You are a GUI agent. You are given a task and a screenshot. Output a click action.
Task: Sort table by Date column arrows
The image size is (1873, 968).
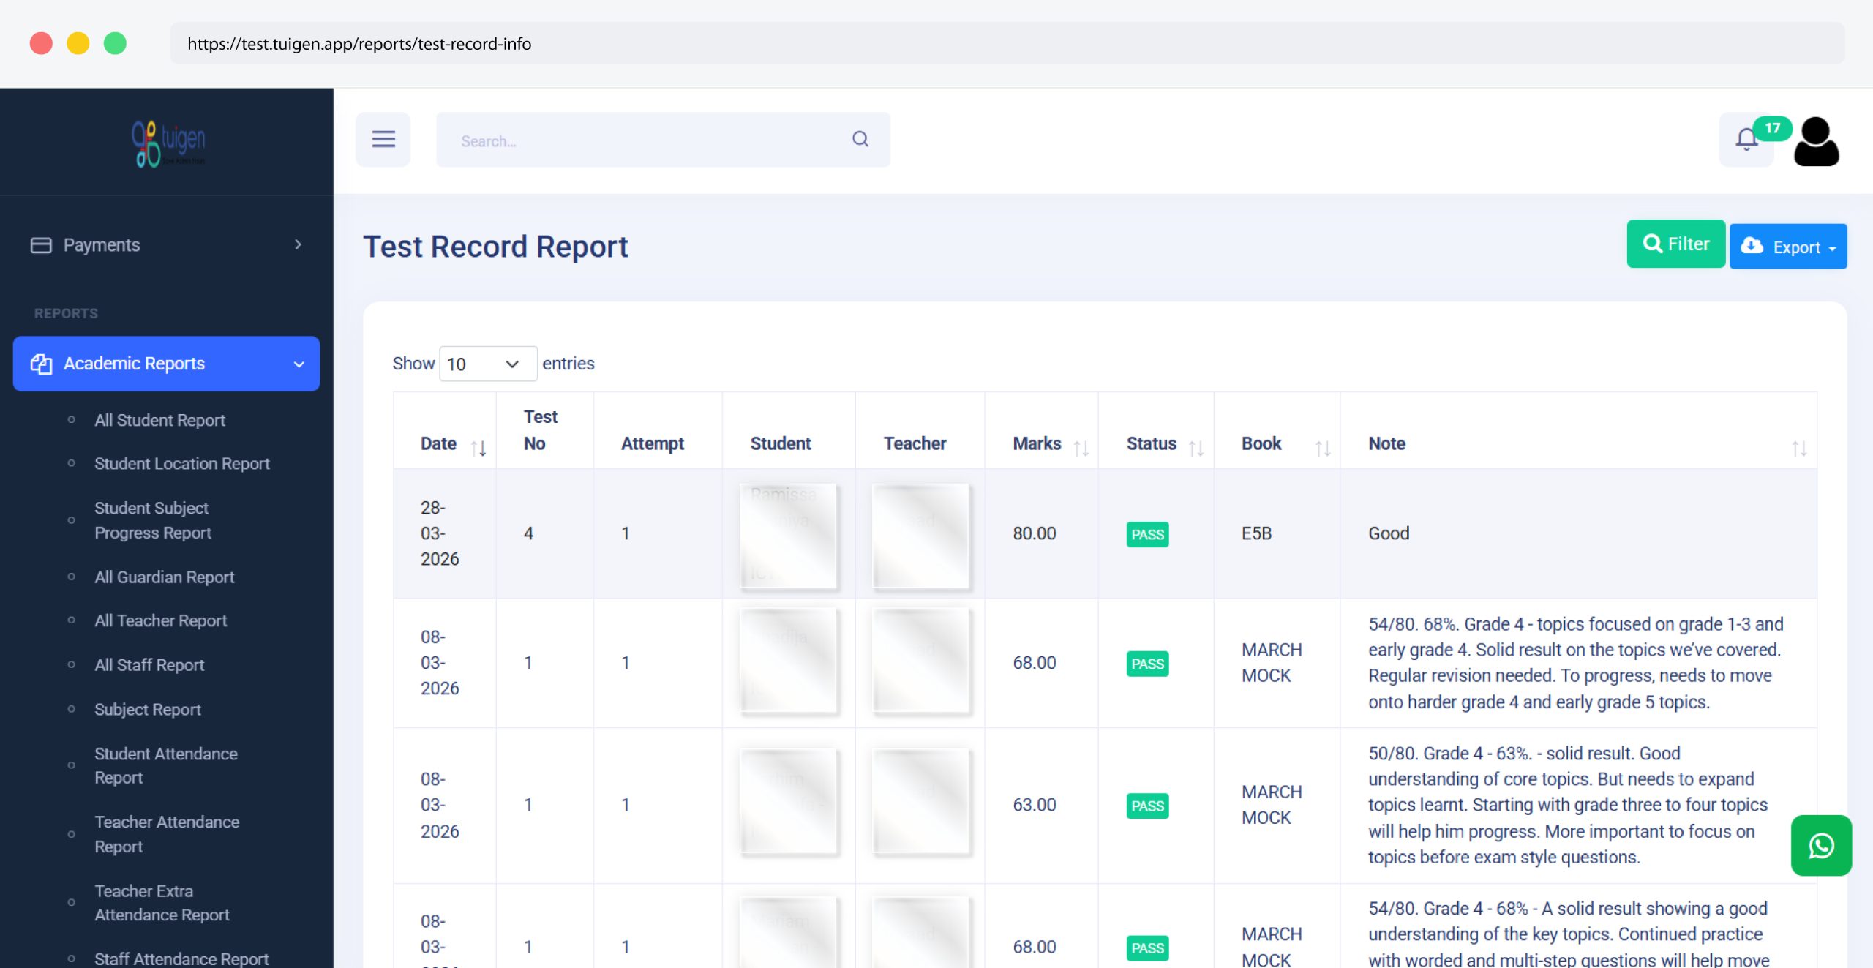click(478, 447)
